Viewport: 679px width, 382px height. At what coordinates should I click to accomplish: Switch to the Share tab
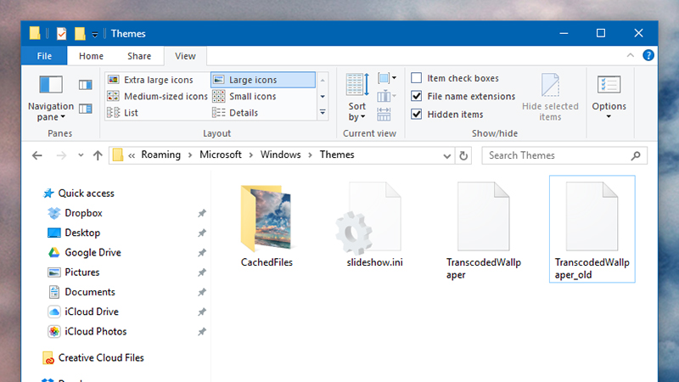pos(139,56)
